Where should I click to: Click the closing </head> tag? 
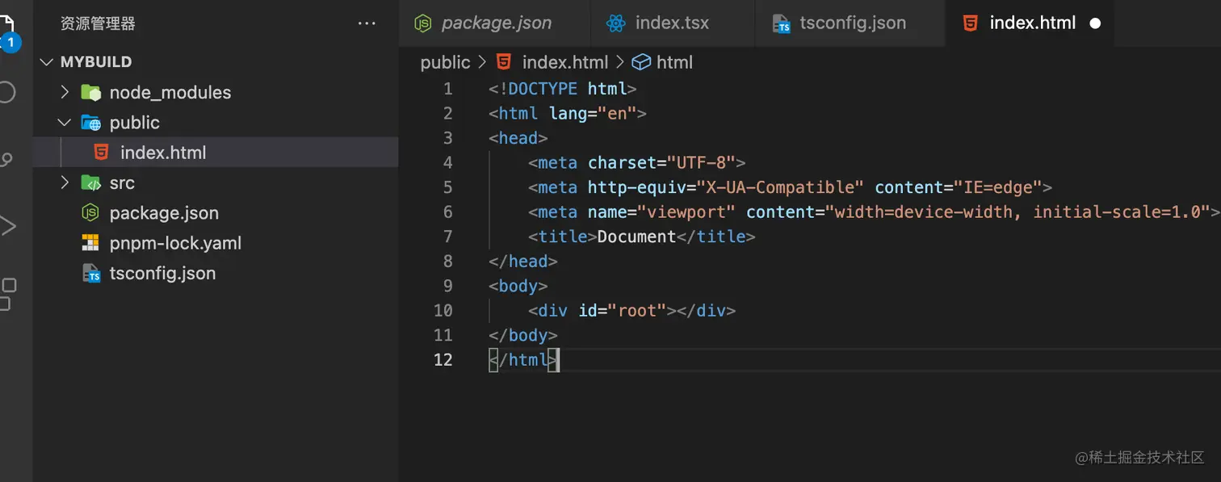pyautogui.click(x=522, y=262)
